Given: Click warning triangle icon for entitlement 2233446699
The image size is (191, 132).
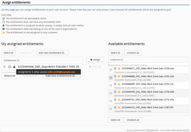Looking at the screenshot, I should [119, 84].
